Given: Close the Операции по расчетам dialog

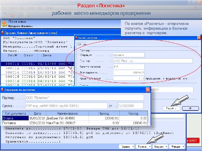Looking at the screenshot, I should (x=148, y=90).
